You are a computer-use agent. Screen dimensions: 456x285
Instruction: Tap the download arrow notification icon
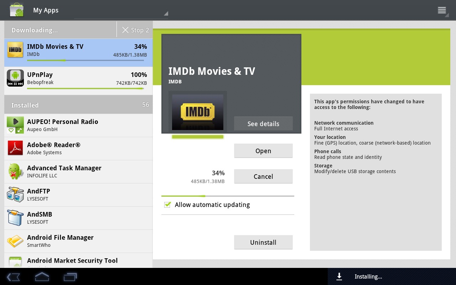340,276
